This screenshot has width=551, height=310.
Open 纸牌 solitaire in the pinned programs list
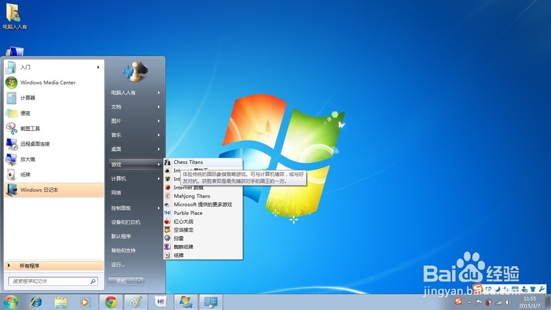[x=54, y=174]
